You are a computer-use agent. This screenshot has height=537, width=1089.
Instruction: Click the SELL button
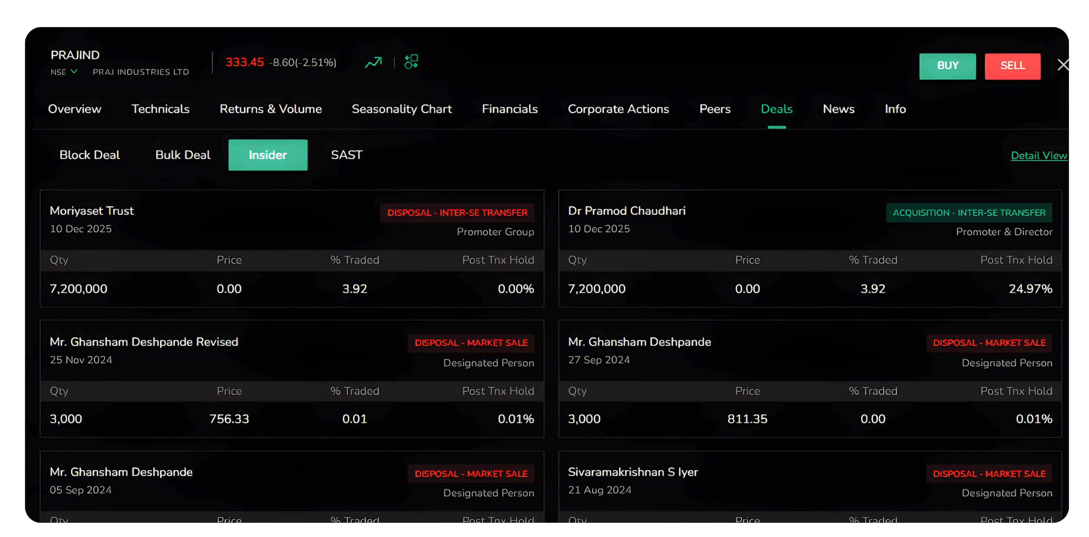tap(1012, 66)
